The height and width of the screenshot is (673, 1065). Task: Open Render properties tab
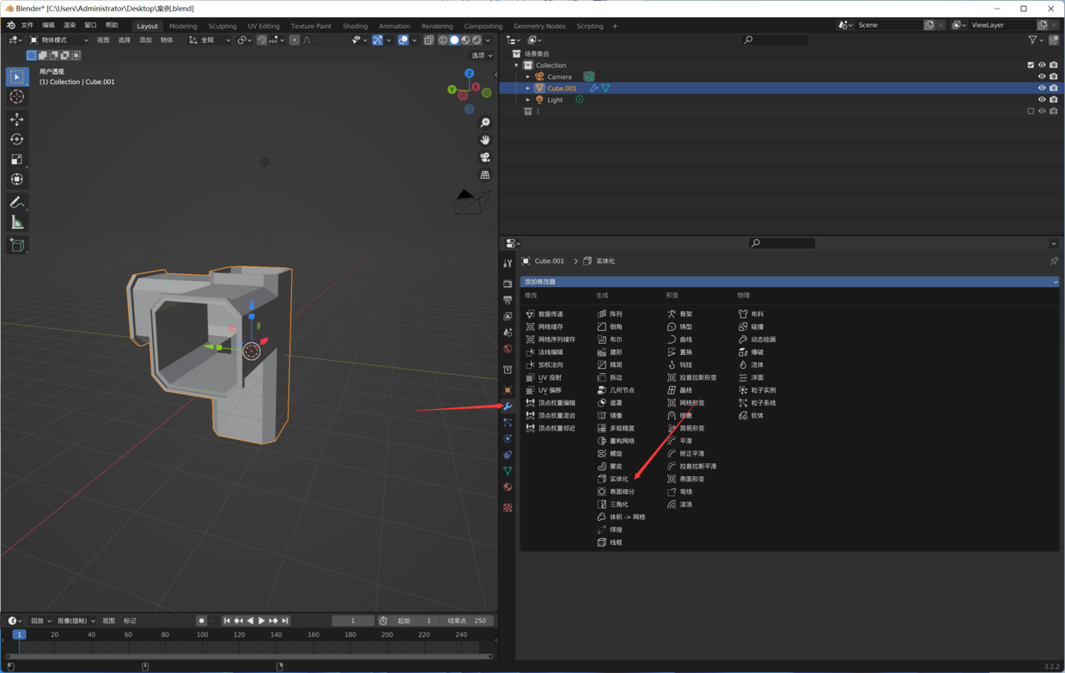(x=508, y=284)
